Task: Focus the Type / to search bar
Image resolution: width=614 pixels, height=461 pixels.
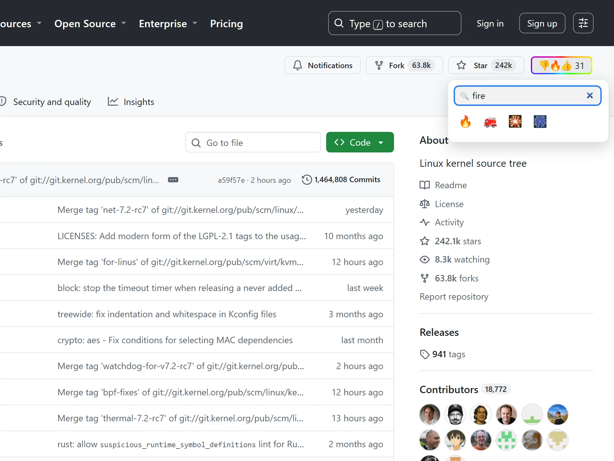Action: (x=395, y=23)
